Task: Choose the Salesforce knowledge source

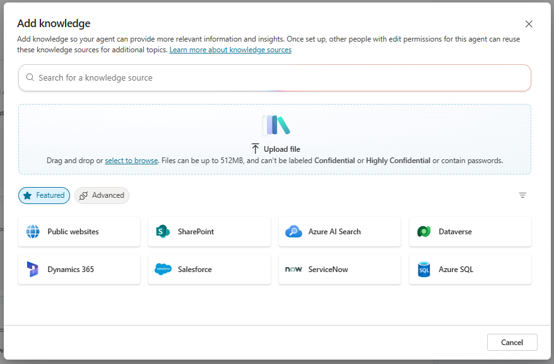Action: click(209, 270)
